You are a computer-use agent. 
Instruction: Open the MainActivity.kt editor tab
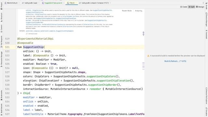coord(12,3)
